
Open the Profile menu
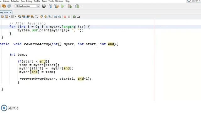pyautogui.click(x=37, y=1)
